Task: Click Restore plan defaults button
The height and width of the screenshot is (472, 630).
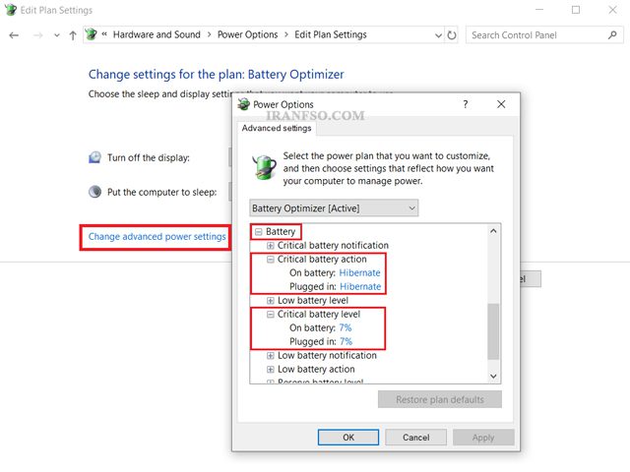Action: pos(440,399)
